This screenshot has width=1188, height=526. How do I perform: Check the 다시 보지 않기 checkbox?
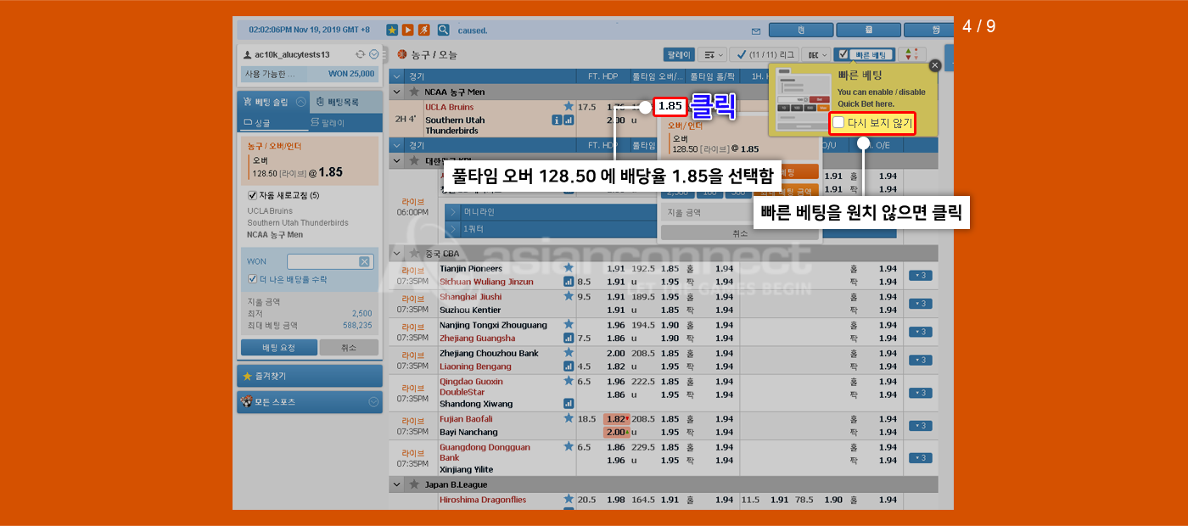tap(838, 123)
